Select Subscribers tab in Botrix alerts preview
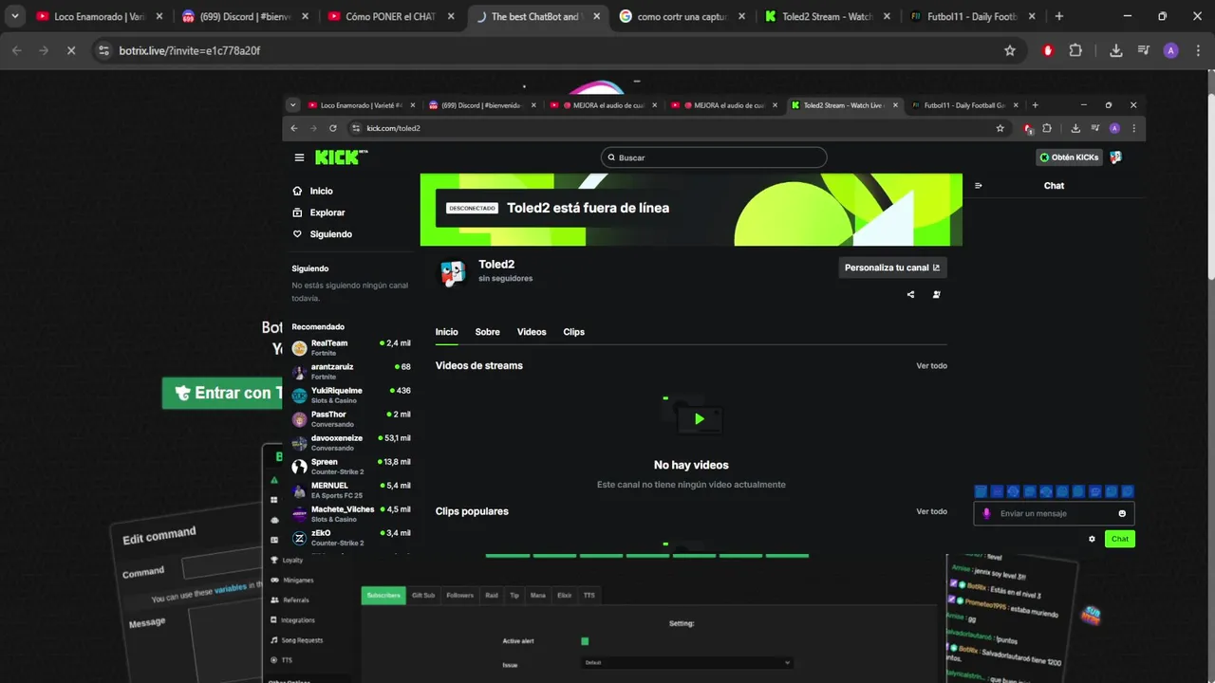This screenshot has width=1215, height=683. (383, 595)
